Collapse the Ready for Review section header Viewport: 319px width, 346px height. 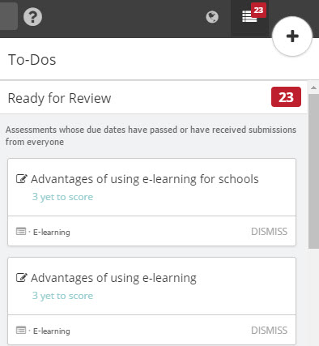click(154, 97)
